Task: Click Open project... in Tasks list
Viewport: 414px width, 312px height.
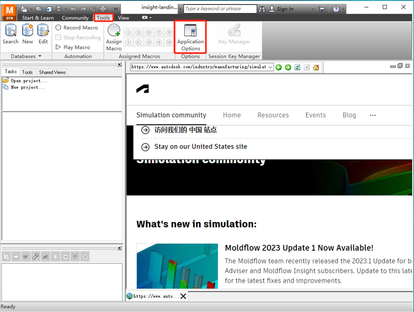Action: [25, 81]
